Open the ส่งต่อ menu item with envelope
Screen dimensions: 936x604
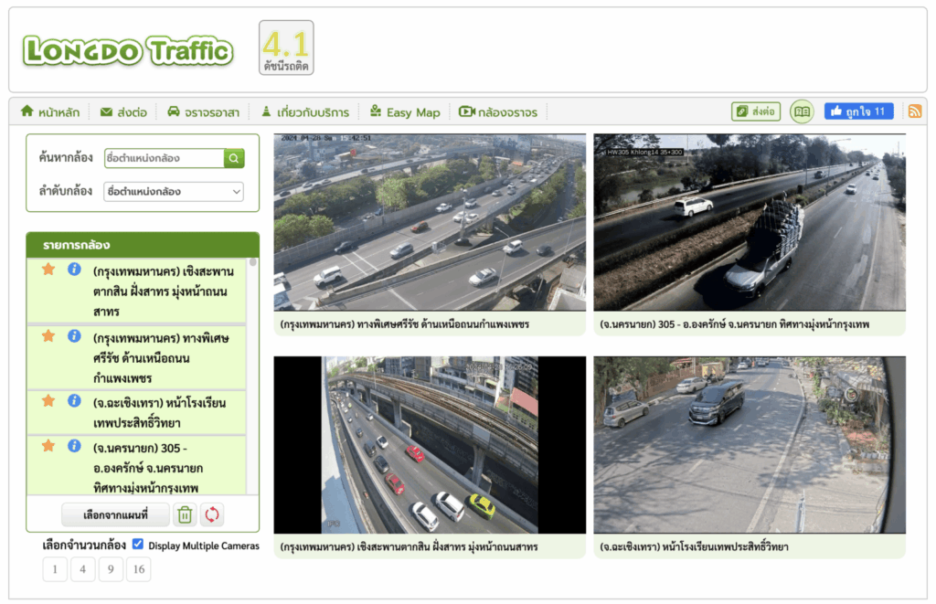point(123,111)
